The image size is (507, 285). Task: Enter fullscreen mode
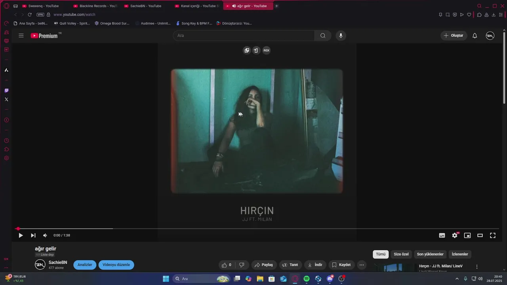click(x=493, y=235)
